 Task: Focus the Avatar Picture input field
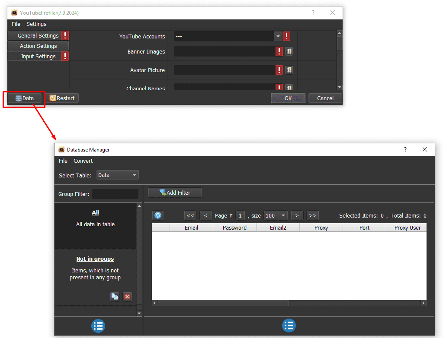pyautogui.click(x=225, y=70)
